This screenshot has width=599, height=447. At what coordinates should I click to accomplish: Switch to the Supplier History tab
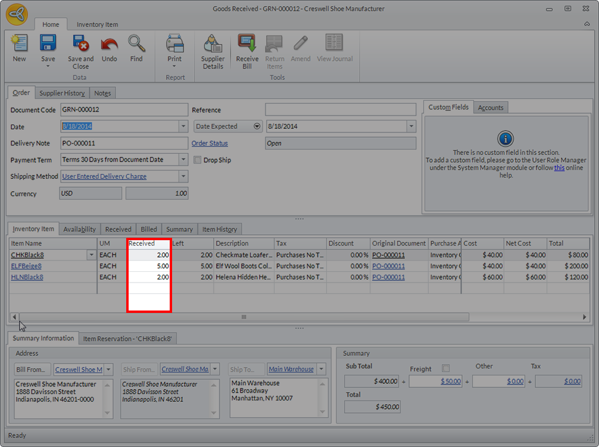coord(62,93)
